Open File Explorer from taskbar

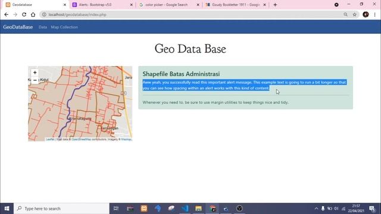pos(198,209)
